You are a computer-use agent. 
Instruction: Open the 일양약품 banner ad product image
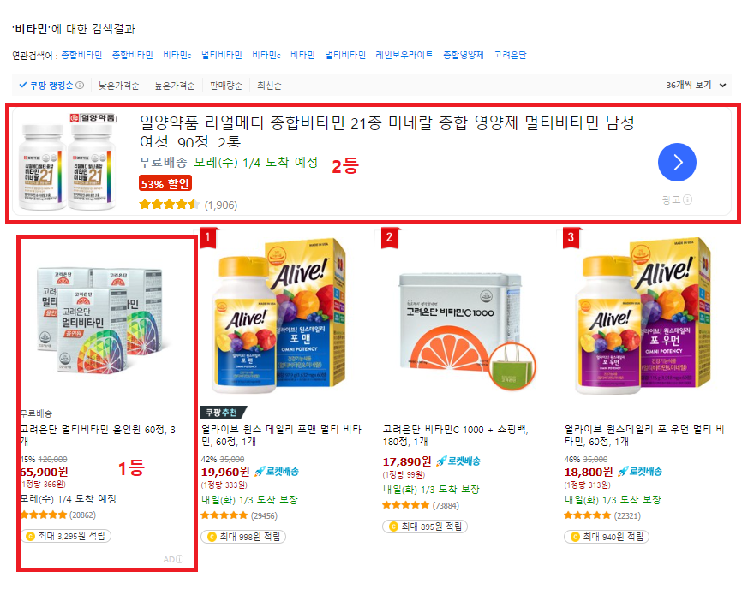68,162
